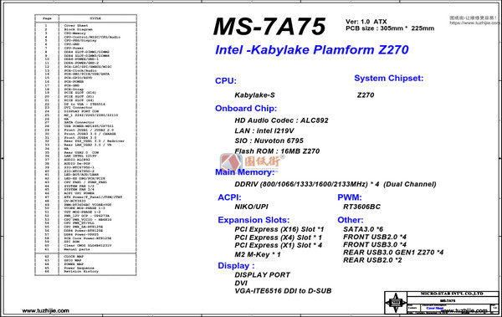Click blue 'Cover Sheet' in title block
The height and width of the screenshot is (317, 502).
(x=434, y=308)
